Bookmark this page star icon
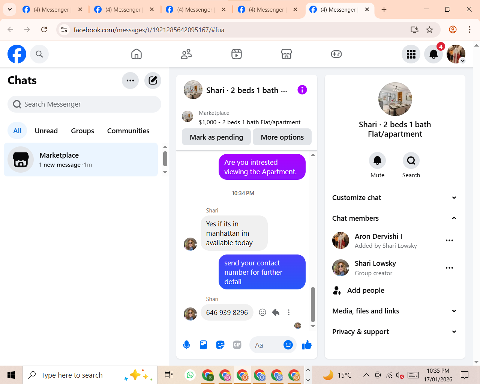 pyautogui.click(x=430, y=30)
